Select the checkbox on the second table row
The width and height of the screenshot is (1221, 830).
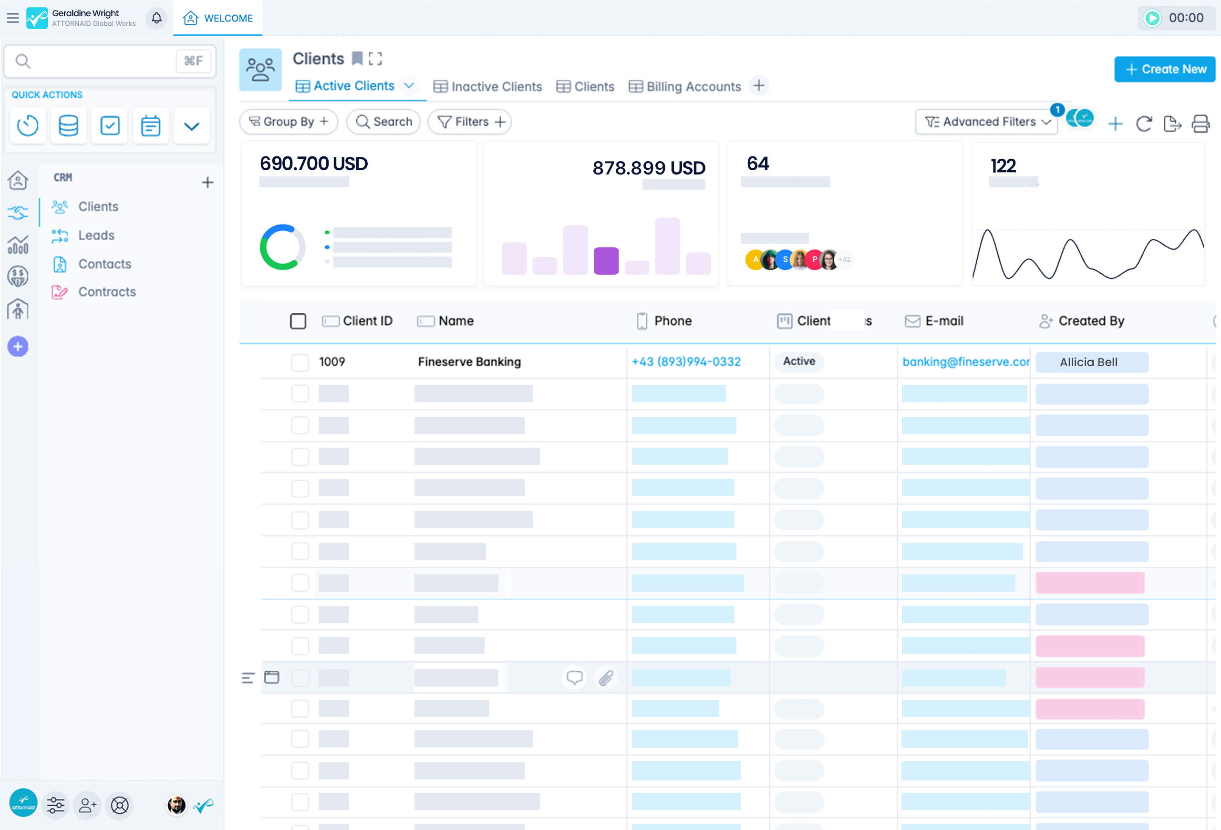coord(300,394)
